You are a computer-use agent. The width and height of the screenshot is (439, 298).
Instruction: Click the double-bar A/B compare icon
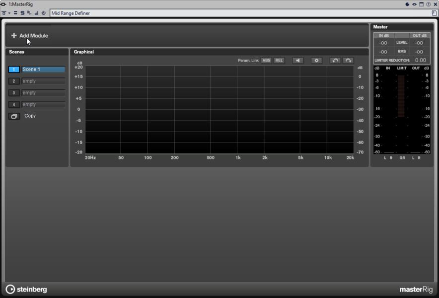(x=16, y=13)
